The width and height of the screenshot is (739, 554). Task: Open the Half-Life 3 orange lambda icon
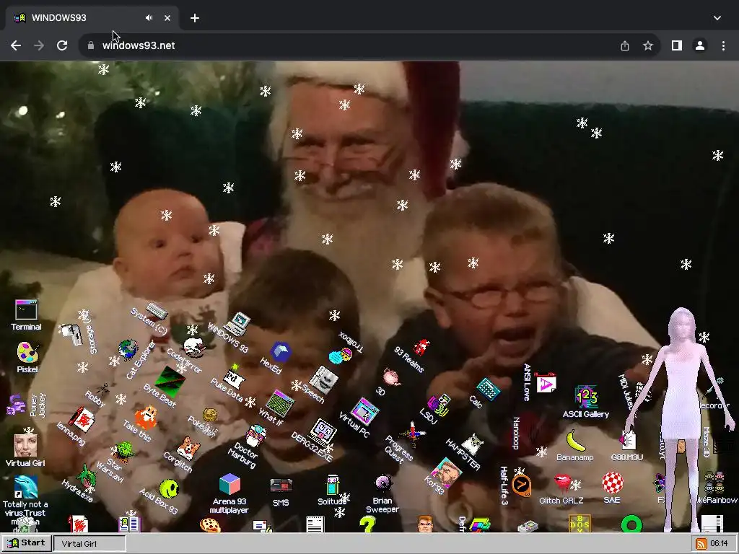click(x=522, y=485)
